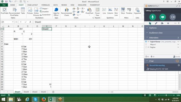Switch to Page Layout view
Image resolution: width=181 pixels, height=102 pixels.
point(150,95)
